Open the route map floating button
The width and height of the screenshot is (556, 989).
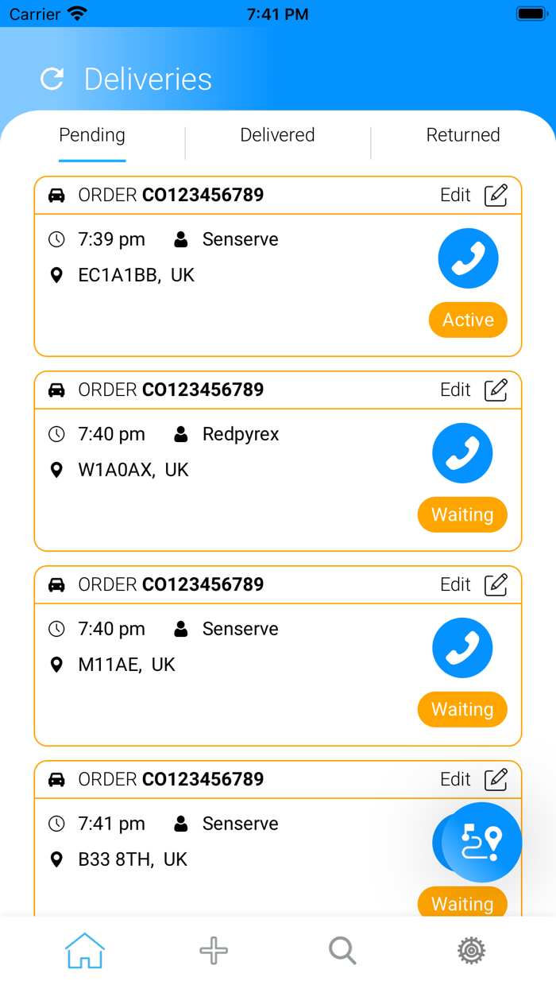click(x=482, y=842)
